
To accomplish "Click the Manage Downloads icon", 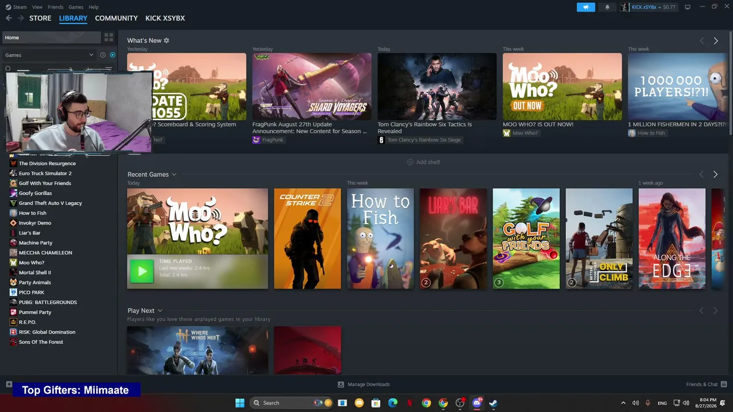I will (x=341, y=385).
